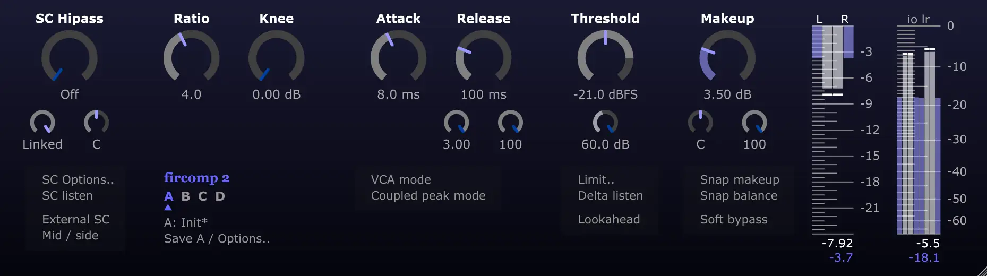Screen dimensions: 987x276
Task: Click the Ratio knob
Action: pyautogui.click(x=191, y=57)
